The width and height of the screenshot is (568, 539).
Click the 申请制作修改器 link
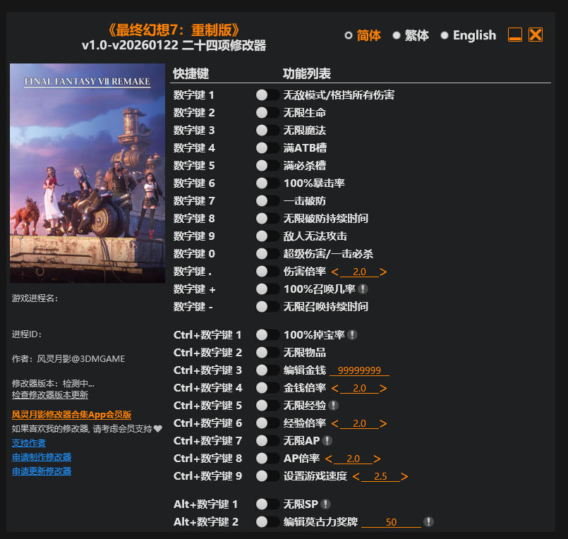point(42,457)
